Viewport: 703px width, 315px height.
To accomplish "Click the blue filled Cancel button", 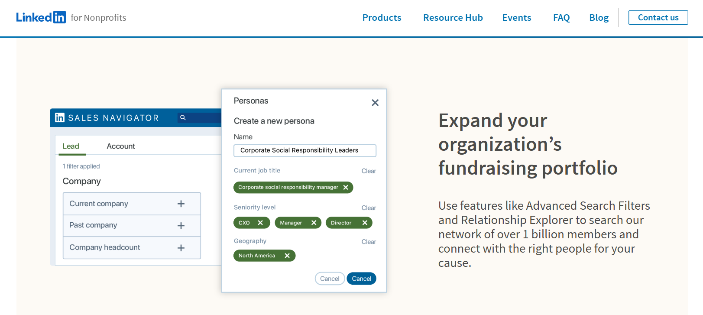I will pyautogui.click(x=361, y=279).
